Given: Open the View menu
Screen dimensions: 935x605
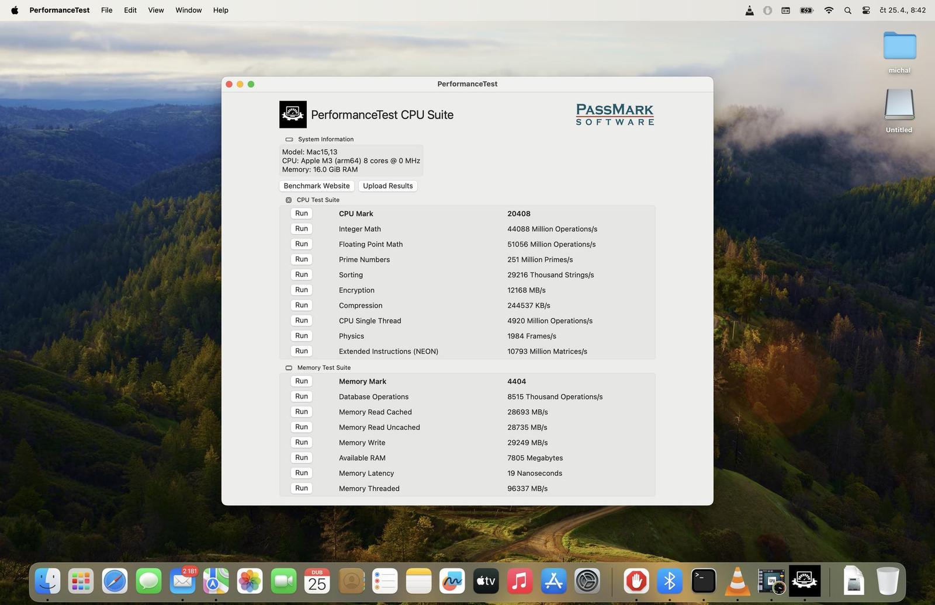Looking at the screenshot, I should click(155, 10).
